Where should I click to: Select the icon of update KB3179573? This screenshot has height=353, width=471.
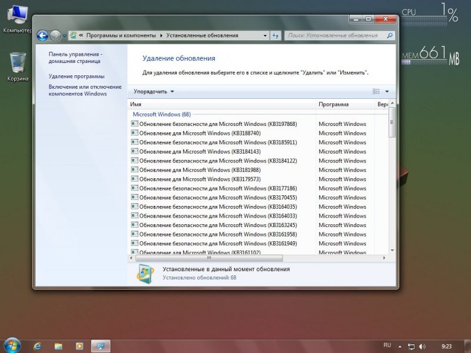[x=135, y=179]
